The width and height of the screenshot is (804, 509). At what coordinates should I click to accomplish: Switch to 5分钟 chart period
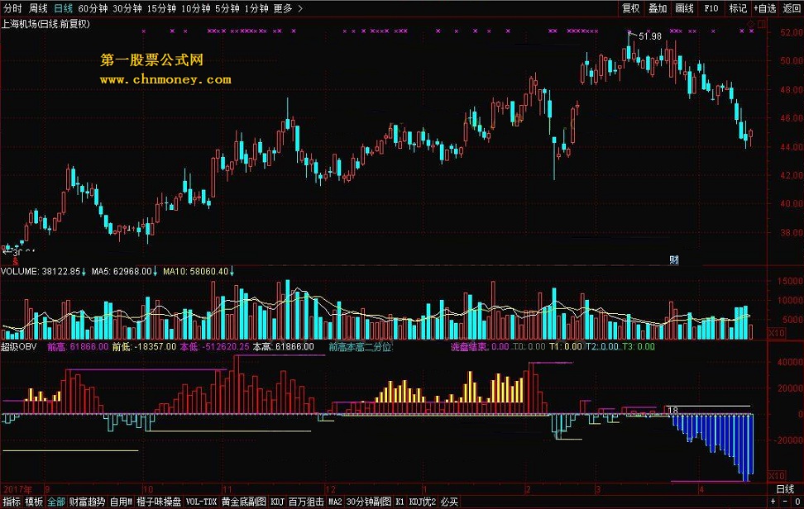click(227, 8)
